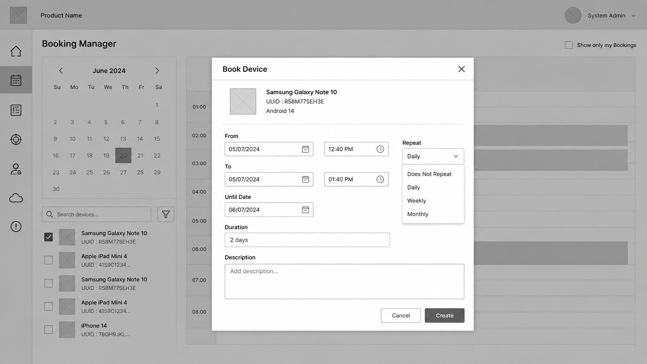Select June 27 in calendar
Viewport: 647px width, 364px height.
pos(123,172)
